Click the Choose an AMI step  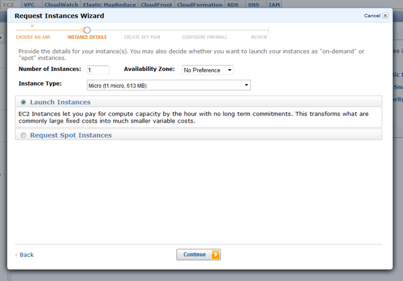33,37
